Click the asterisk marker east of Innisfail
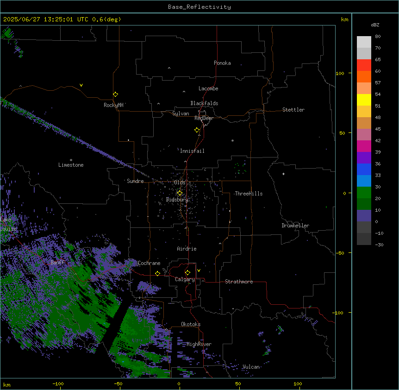This screenshot has width=399, height=390. [x=232, y=140]
